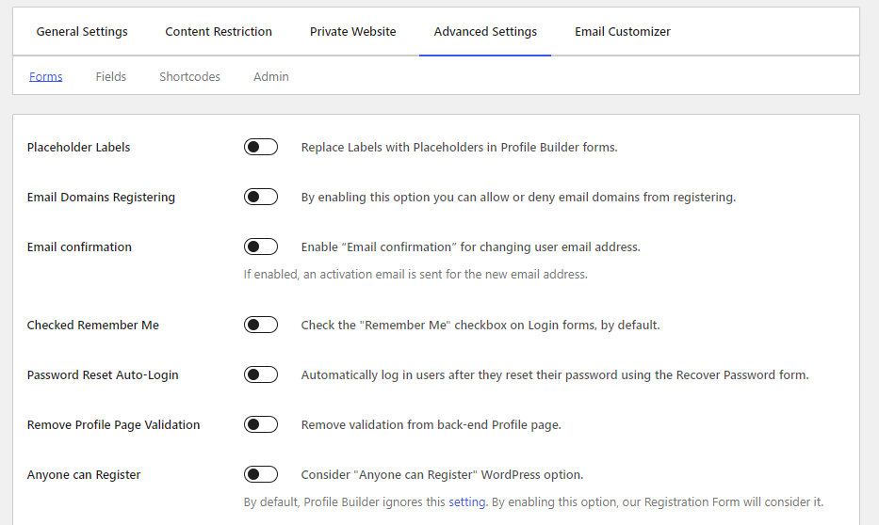The image size is (879, 525).
Task: Turn on Email Domains Registering switch
Action: pos(260,197)
